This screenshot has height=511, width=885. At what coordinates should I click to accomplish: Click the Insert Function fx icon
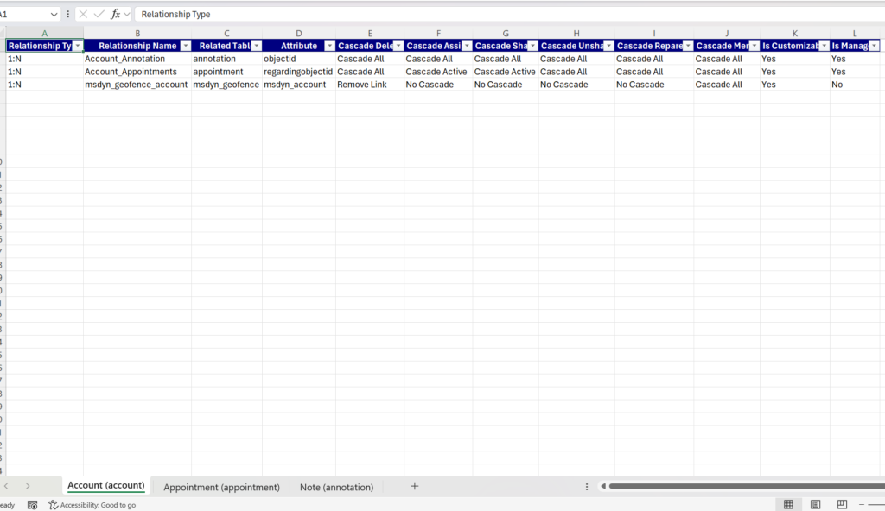coord(115,15)
